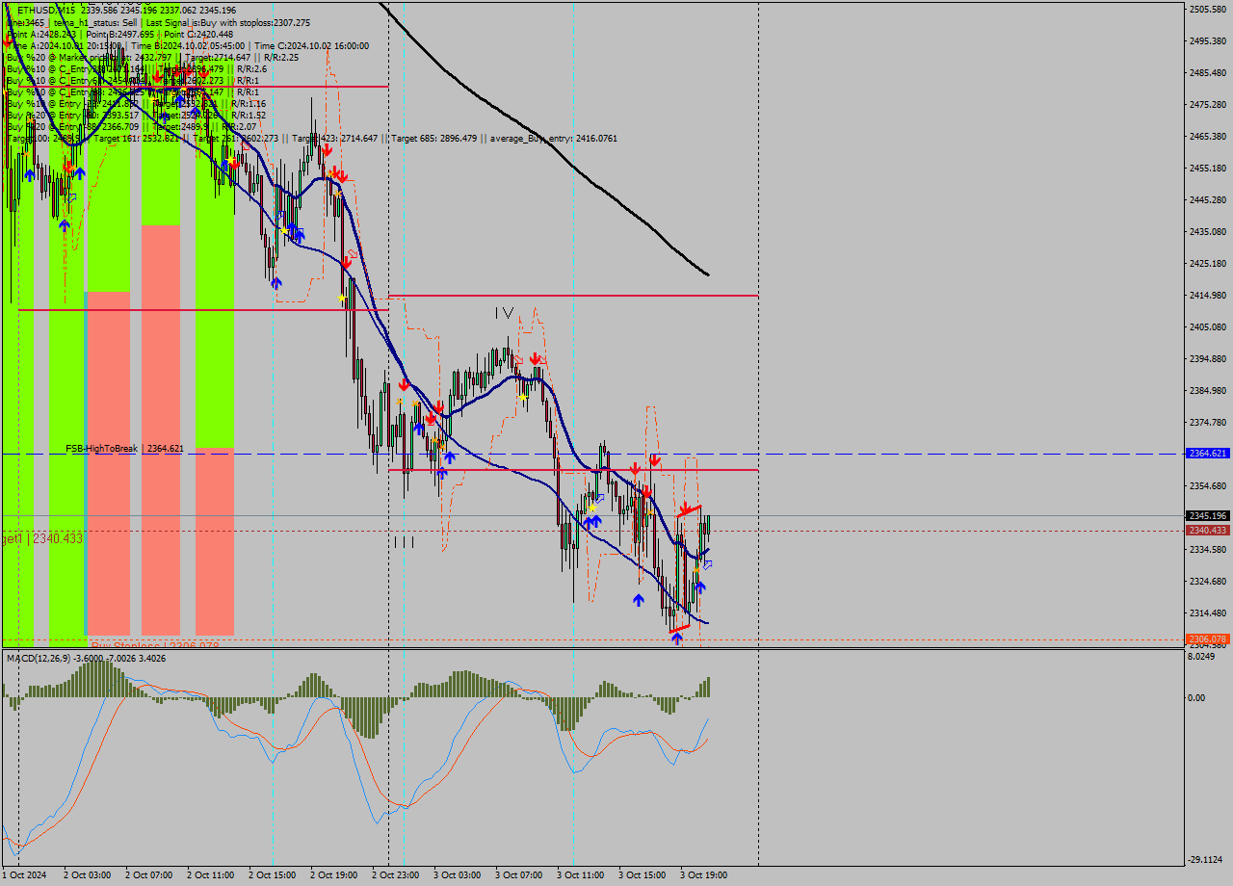Screen dimensions: 1233x886
Task: Click the 2 Oct 19:00 time label
Action: coord(334,875)
